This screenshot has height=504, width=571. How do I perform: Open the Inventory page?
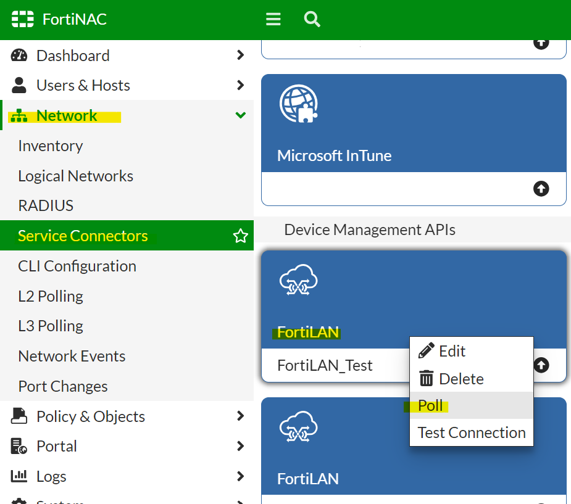[x=50, y=146]
